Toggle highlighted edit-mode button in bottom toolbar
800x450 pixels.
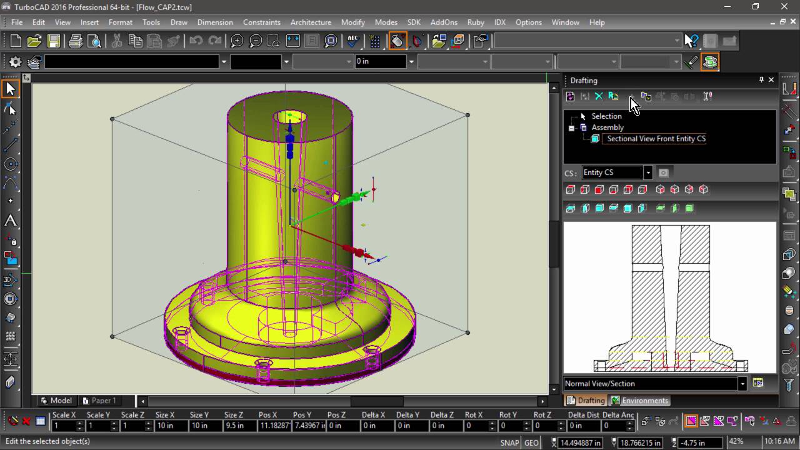pos(691,421)
